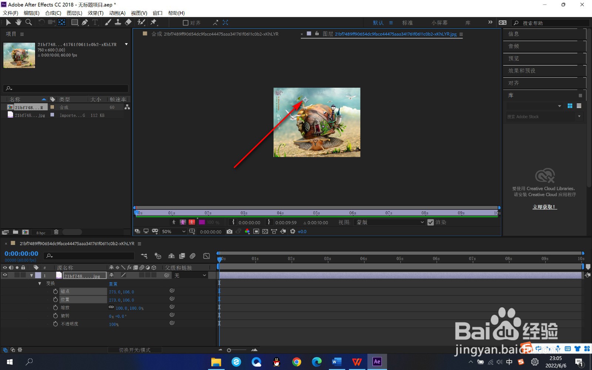The width and height of the screenshot is (592, 370).
Task: Select the Selection (arrow) tool
Action: [x=8, y=23]
